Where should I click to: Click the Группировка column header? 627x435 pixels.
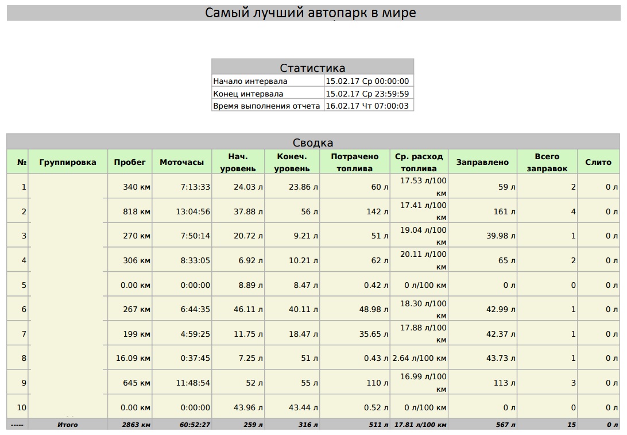click(x=68, y=162)
